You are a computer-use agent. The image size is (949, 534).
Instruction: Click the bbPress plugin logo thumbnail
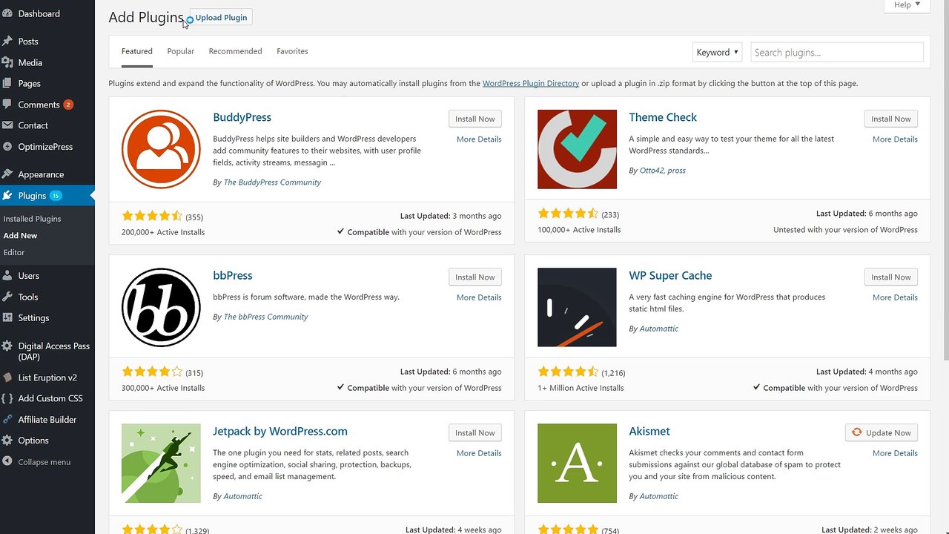161,307
